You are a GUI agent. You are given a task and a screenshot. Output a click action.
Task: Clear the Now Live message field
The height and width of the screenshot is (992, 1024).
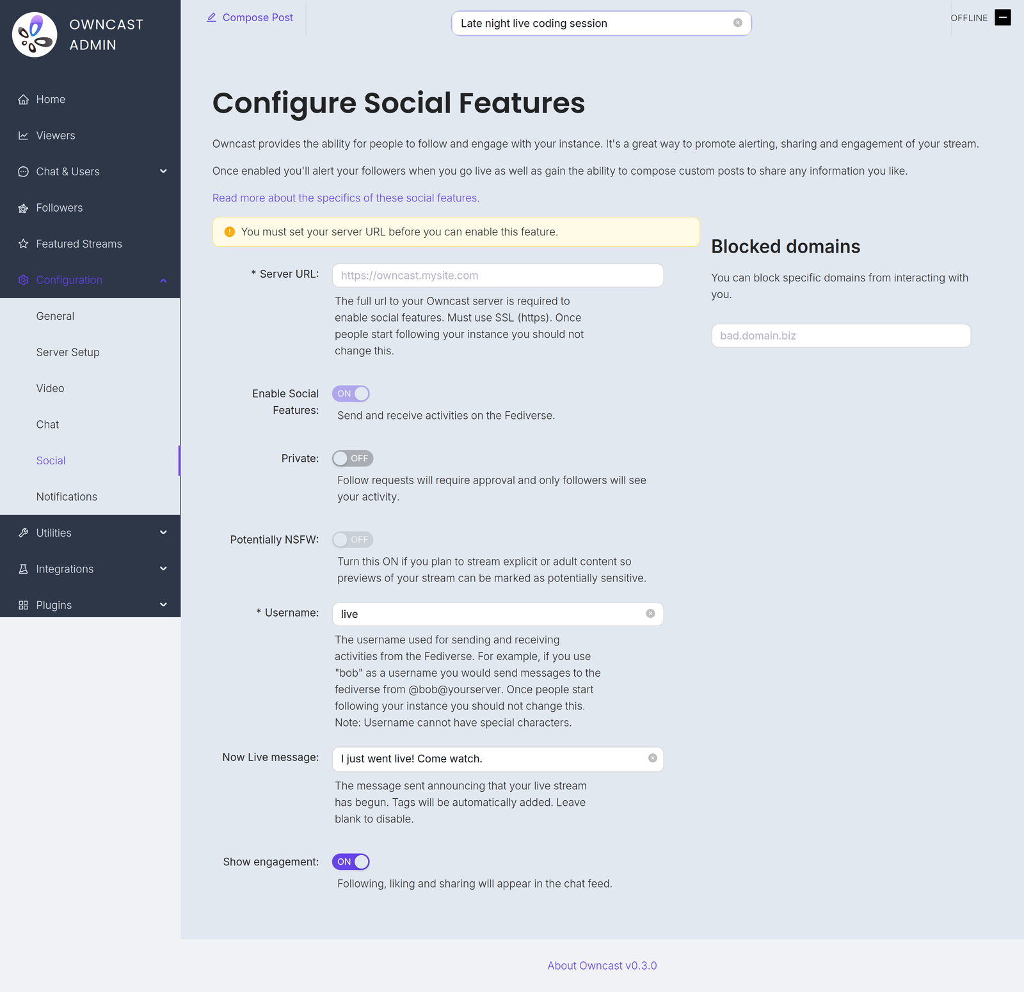click(x=653, y=758)
